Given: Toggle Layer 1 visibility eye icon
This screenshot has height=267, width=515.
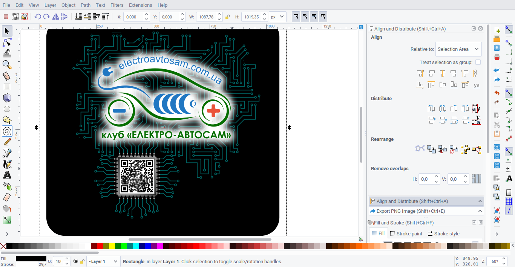Looking at the screenshot, I should (x=76, y=261).
